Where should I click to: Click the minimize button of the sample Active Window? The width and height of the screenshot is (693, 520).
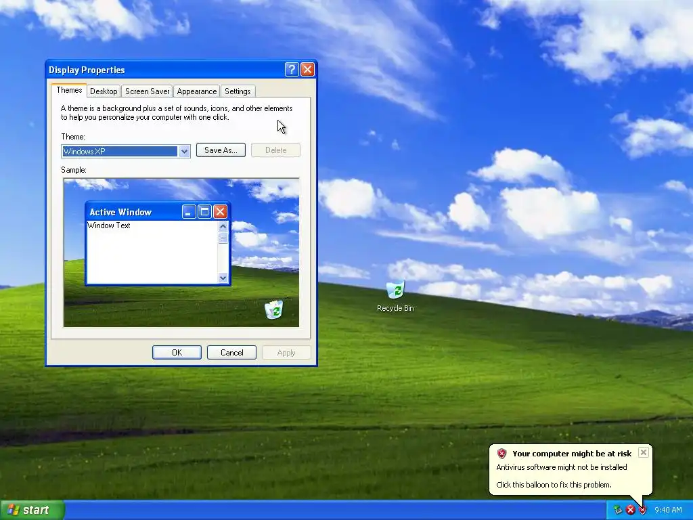189,212
